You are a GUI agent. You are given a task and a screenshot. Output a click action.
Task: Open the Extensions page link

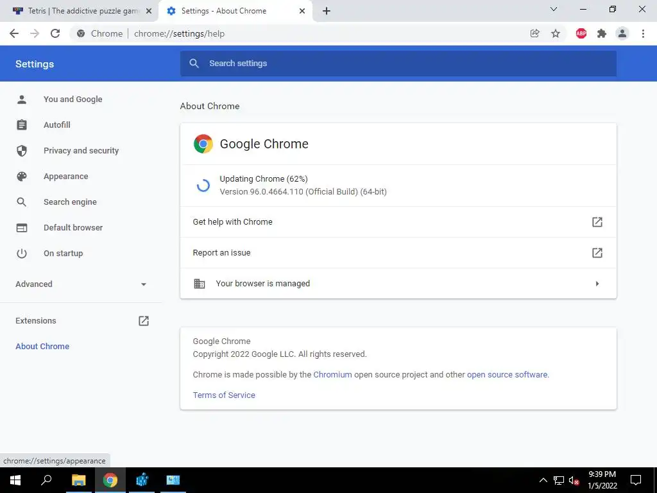pyautogui.click(x=36, y=321)
